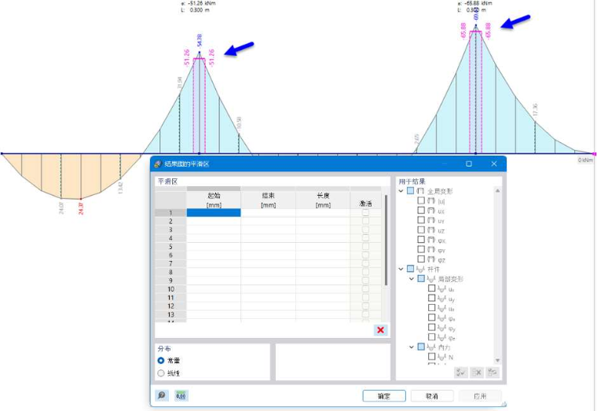The image size is (597, 411).
Task: Click the |u| global deformation icon
Action: pyautogui.click(x=431, y=200)
